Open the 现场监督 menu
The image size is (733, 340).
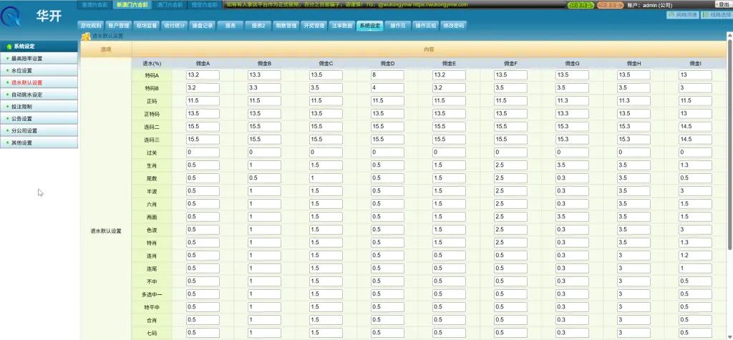coord(146,26)
